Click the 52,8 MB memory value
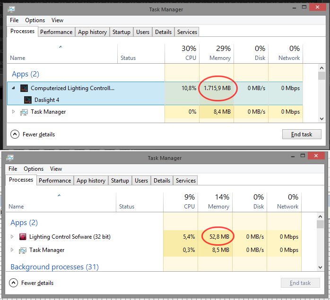 pyautogui.click(x=219, y=237)
